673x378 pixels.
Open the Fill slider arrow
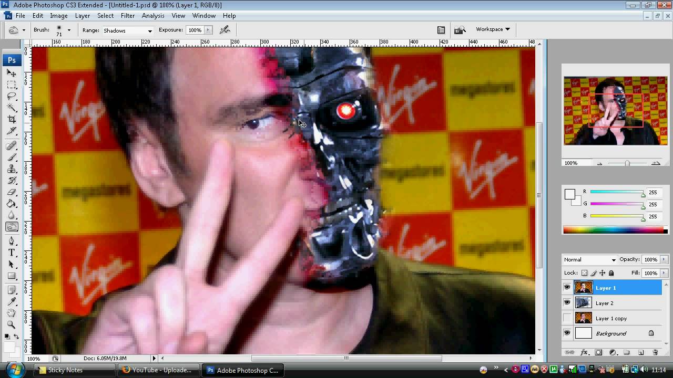(664, 273)
